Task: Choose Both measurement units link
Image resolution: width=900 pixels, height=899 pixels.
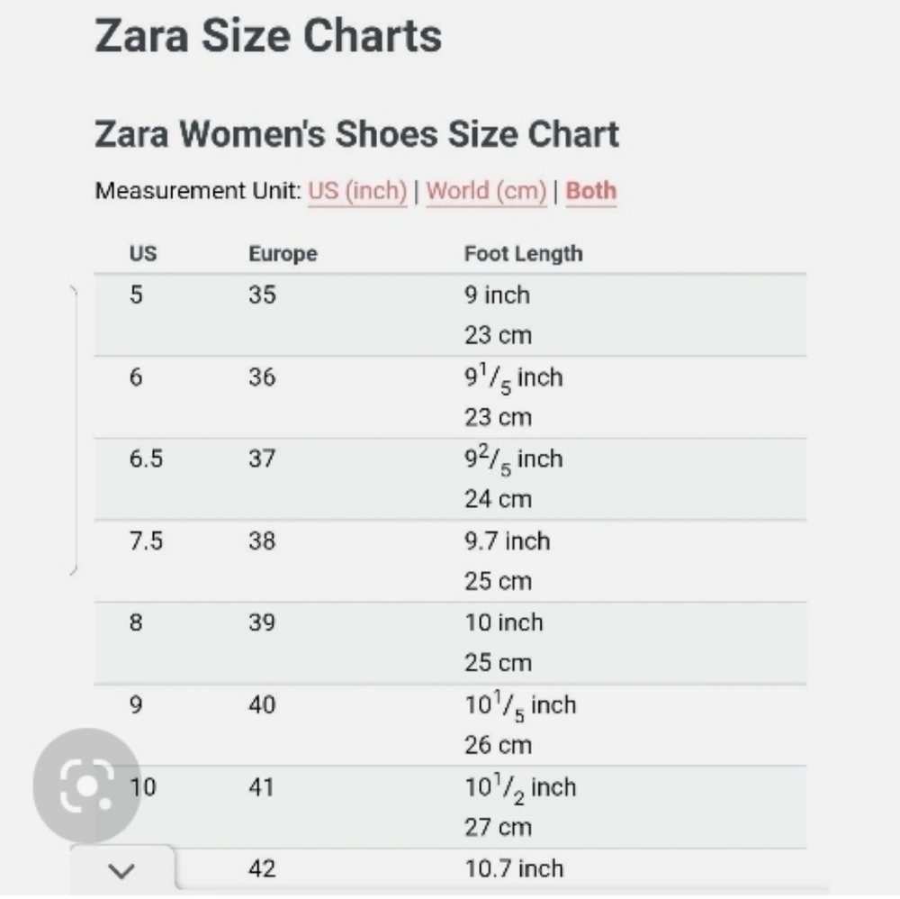Action: 590,191
